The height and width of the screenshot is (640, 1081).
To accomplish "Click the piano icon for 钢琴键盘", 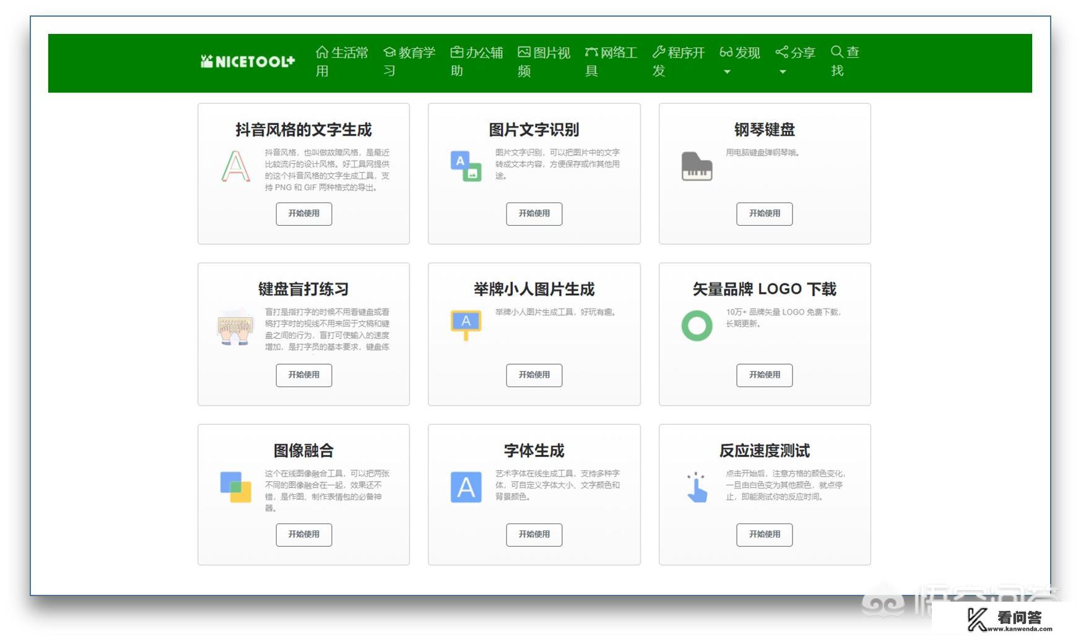I will click(697, 166).
